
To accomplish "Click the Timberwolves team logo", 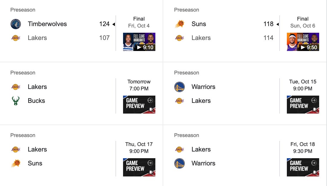I will coord(15,24).
